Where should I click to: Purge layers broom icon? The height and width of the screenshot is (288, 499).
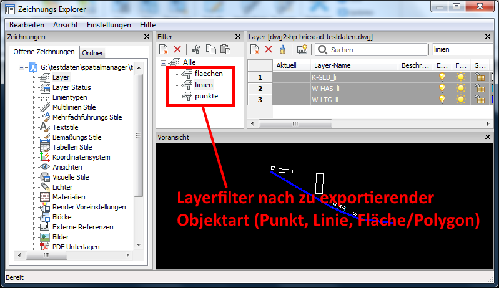point(282,49)
